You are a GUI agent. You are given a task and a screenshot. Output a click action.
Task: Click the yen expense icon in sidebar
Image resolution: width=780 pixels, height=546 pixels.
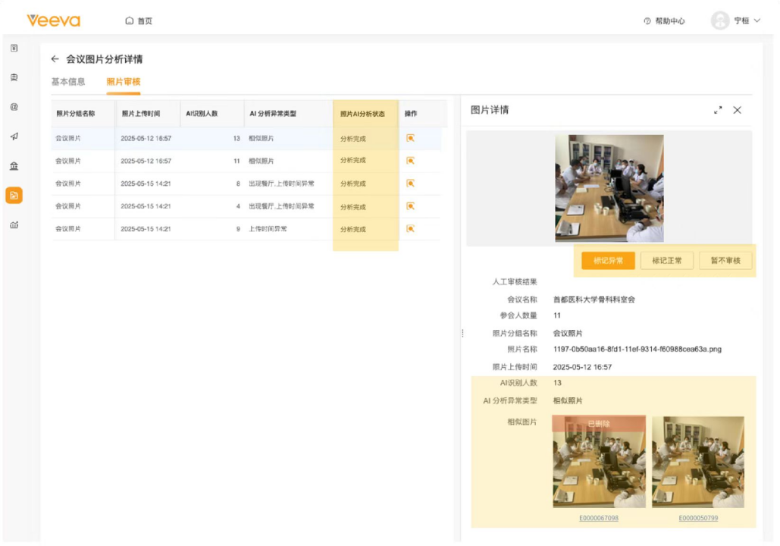coord(14,48)
